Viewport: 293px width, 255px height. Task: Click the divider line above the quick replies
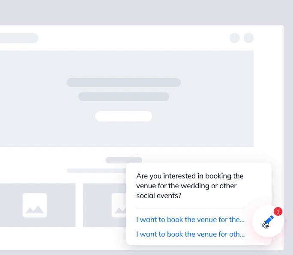190,208
